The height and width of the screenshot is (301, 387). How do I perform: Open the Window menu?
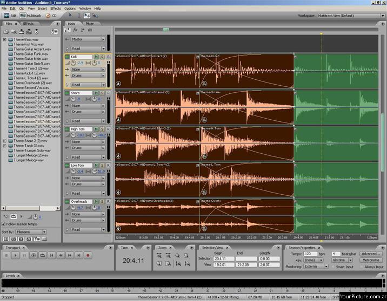pyautogui.click(x=85, y=9)
